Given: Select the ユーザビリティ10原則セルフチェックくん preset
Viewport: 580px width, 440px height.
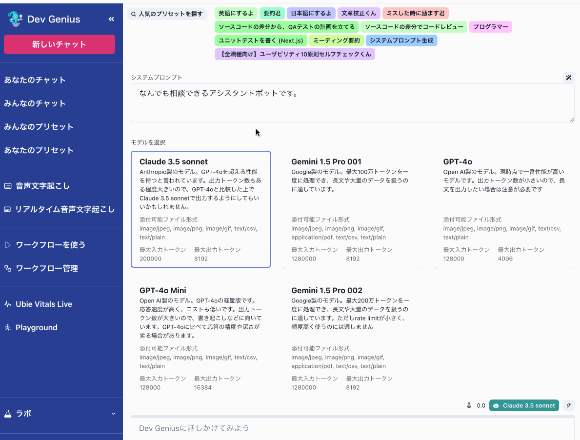Looking at the screenshot, I should tap(295, 54).
